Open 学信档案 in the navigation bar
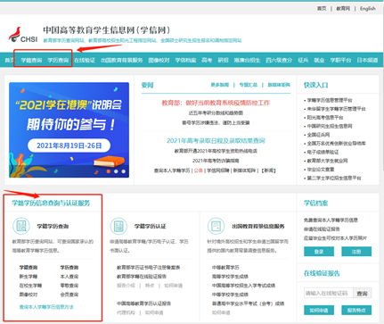The width and height of the screenshot is (384, 324). point(185,60)
